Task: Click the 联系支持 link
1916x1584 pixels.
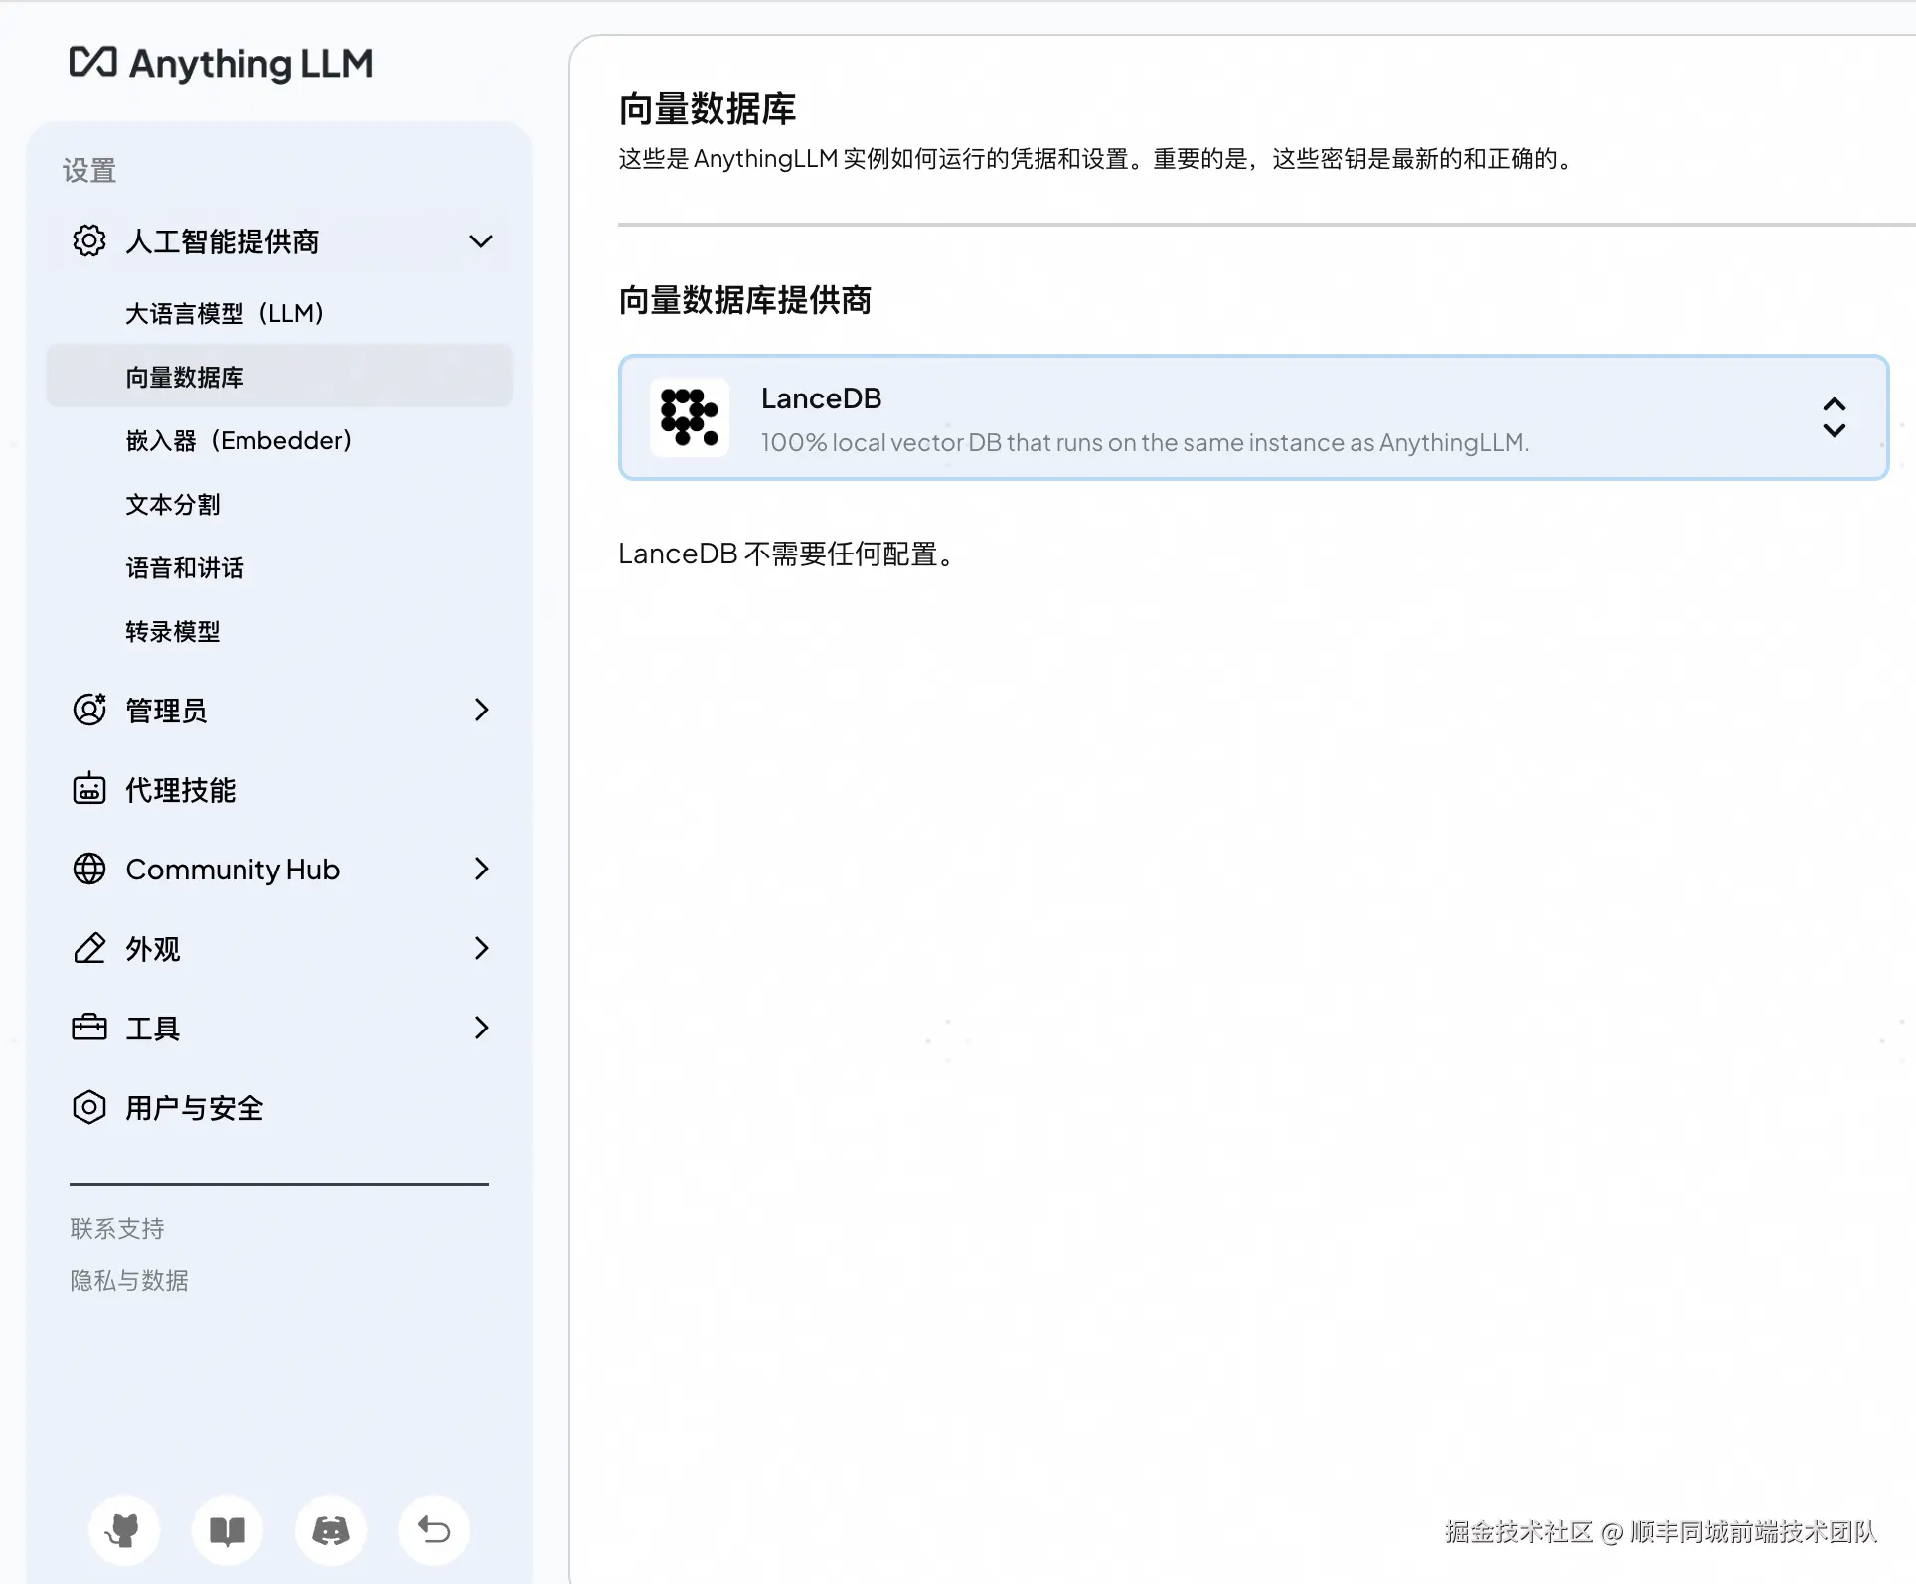Action: (117, 1229)
